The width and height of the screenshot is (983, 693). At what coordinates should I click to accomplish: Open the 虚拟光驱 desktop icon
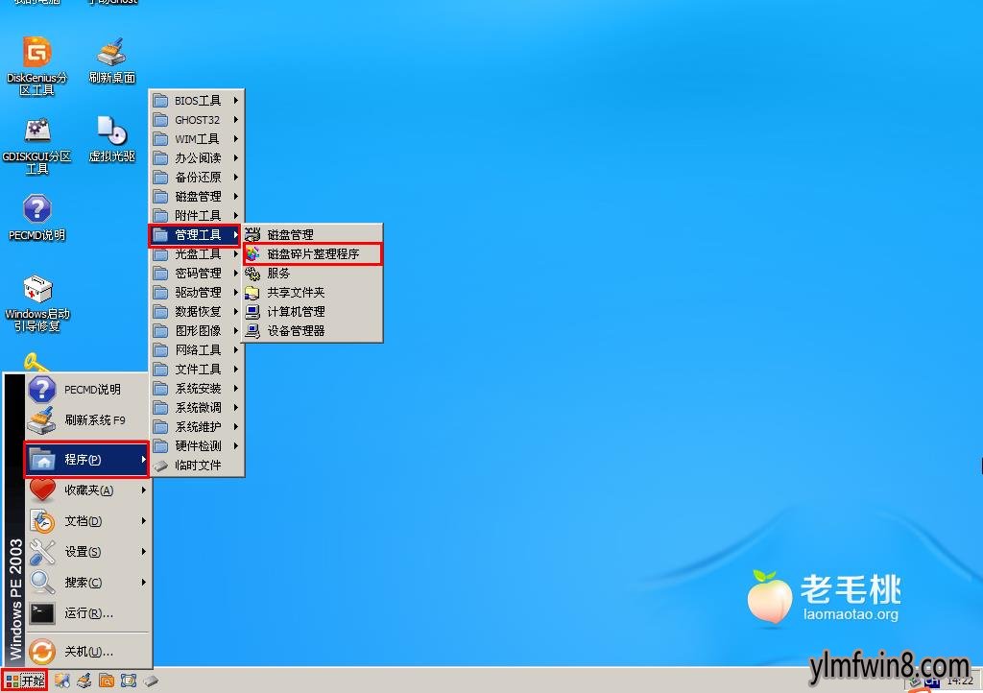(x=111, y=139)
